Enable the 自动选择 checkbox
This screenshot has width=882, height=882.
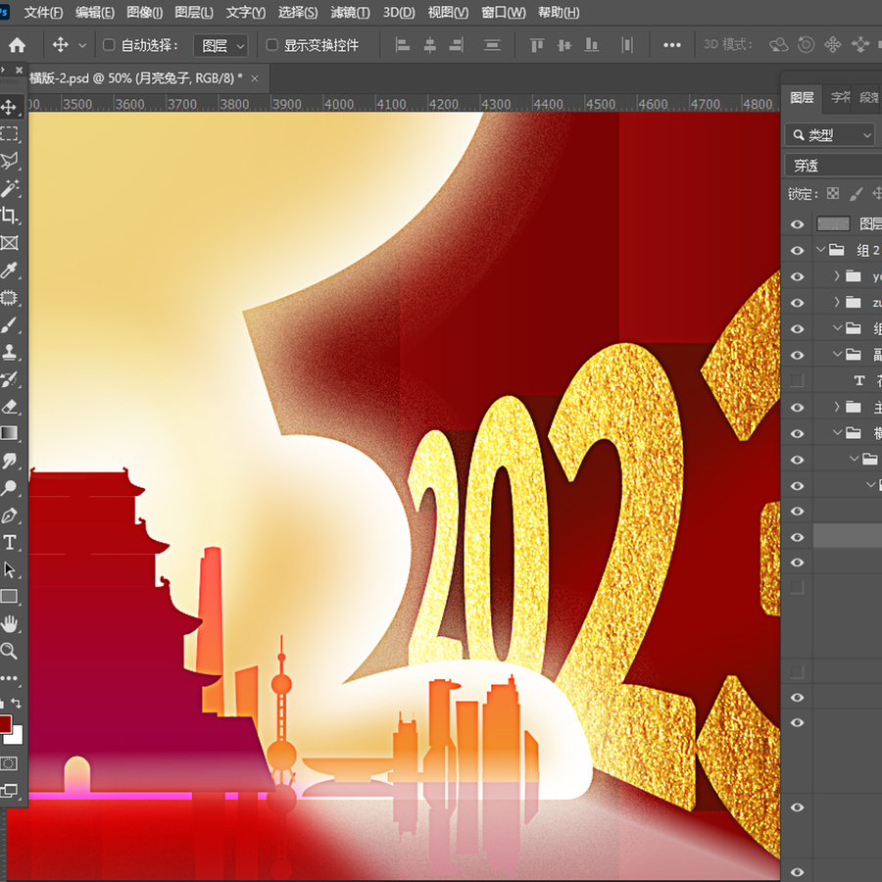pos(109,45)
